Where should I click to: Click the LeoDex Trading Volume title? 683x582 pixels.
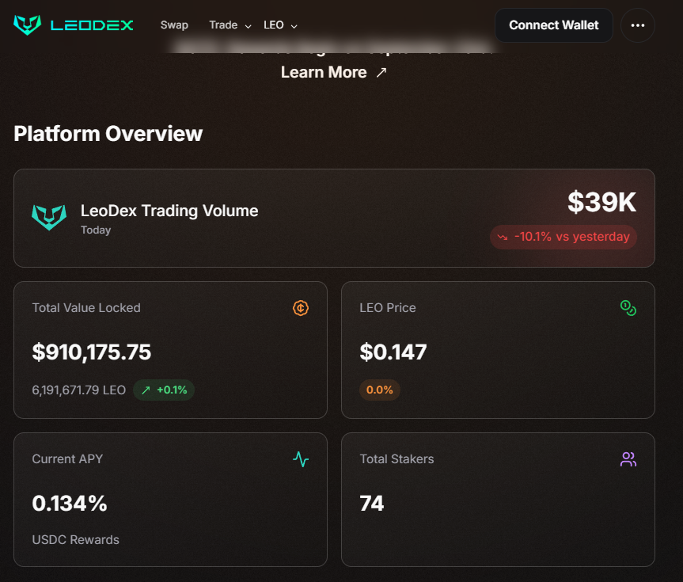[169, 211]
